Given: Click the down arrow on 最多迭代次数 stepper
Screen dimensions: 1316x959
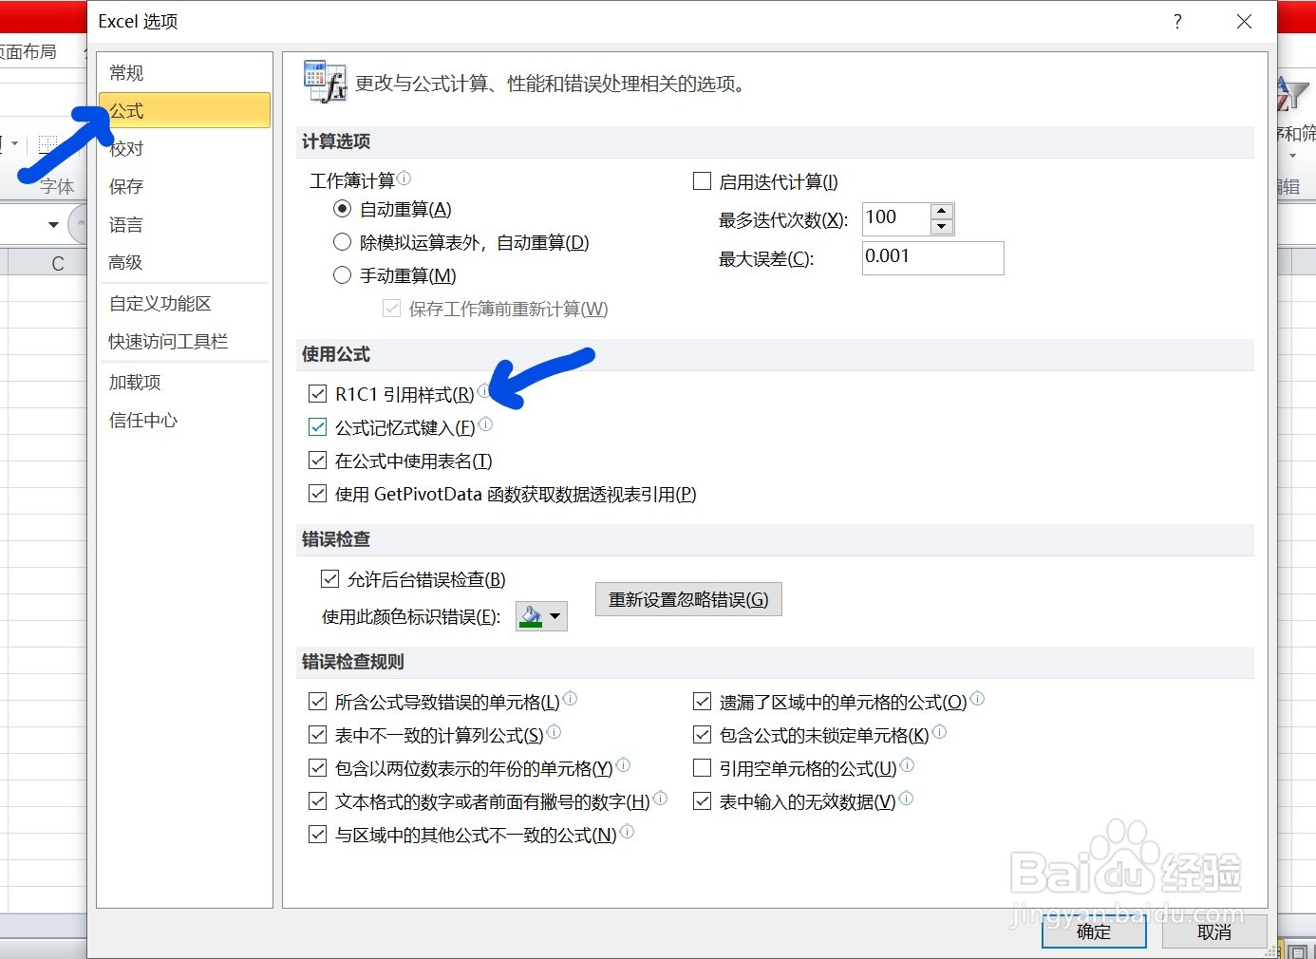Looking at the screenshot, I should [x=941, y=227].
